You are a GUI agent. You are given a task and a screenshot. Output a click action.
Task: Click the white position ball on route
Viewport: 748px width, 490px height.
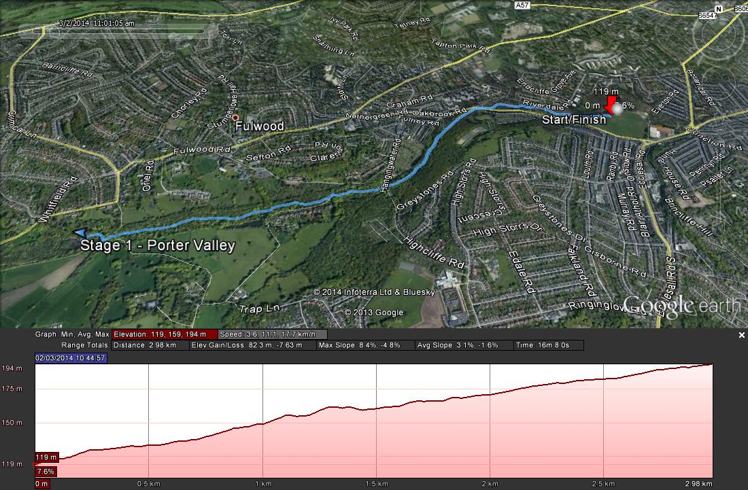point(617,109)
